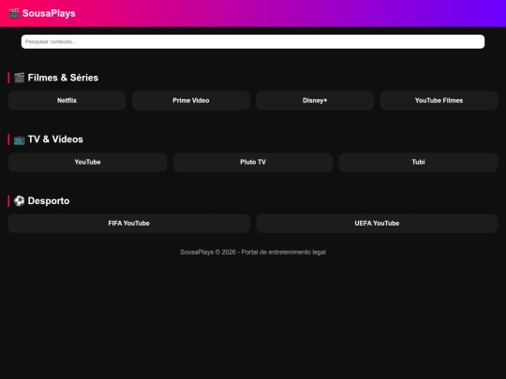Click the television icon next to TV & Vídeos
This screenshot has height=379, width=506.
20,139
